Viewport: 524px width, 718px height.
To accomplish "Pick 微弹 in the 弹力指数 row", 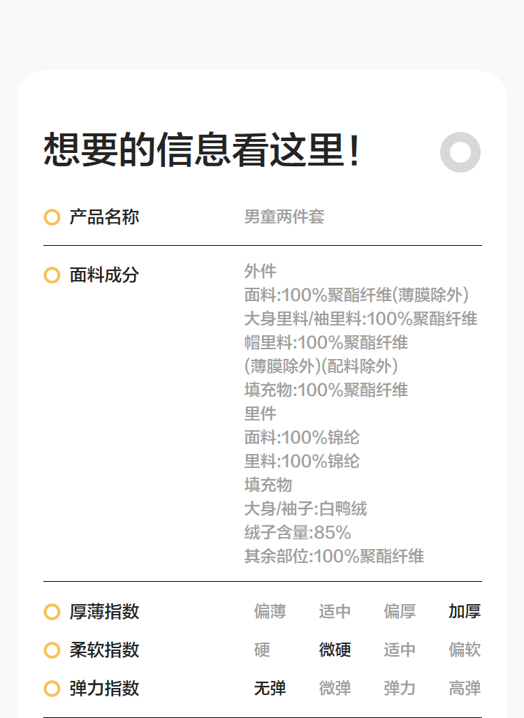I will tap(335, 689).
